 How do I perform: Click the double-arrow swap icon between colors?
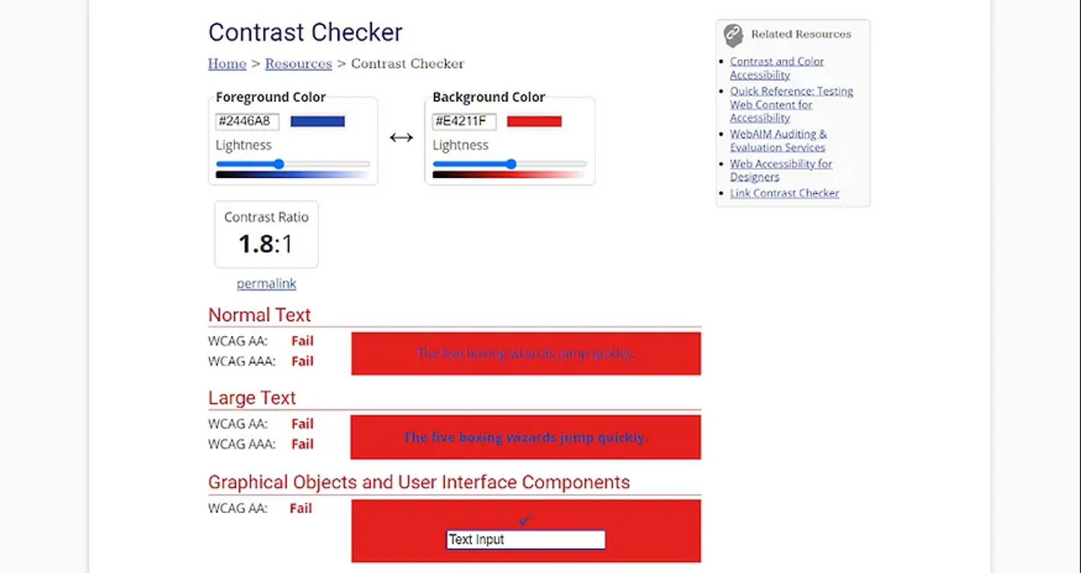401,136
